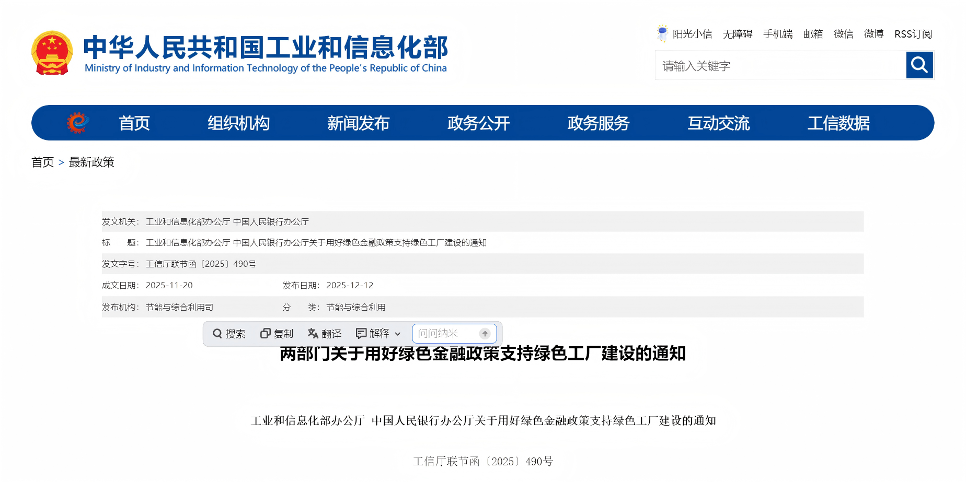Click the RSS订阅 subscription link
Screen dimensions: 966x482
pos(913,33)
